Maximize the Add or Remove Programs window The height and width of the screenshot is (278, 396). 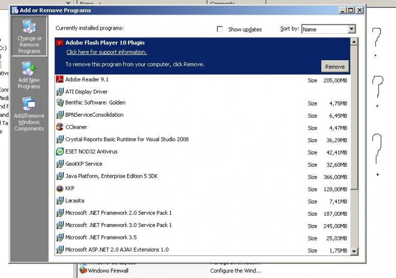tap(350, 10)
